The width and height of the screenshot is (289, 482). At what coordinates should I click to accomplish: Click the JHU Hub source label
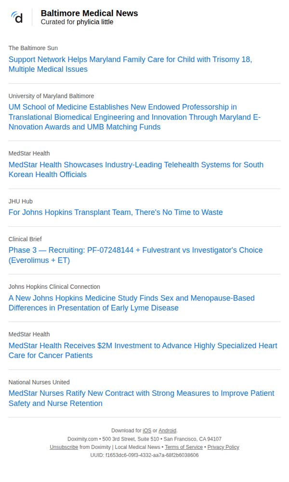tap(21, 201)
